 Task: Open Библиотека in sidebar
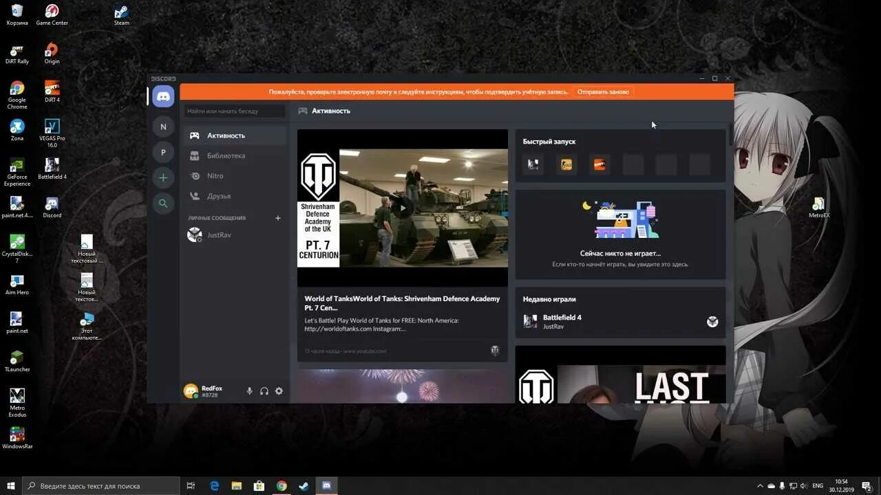(236, 155)
